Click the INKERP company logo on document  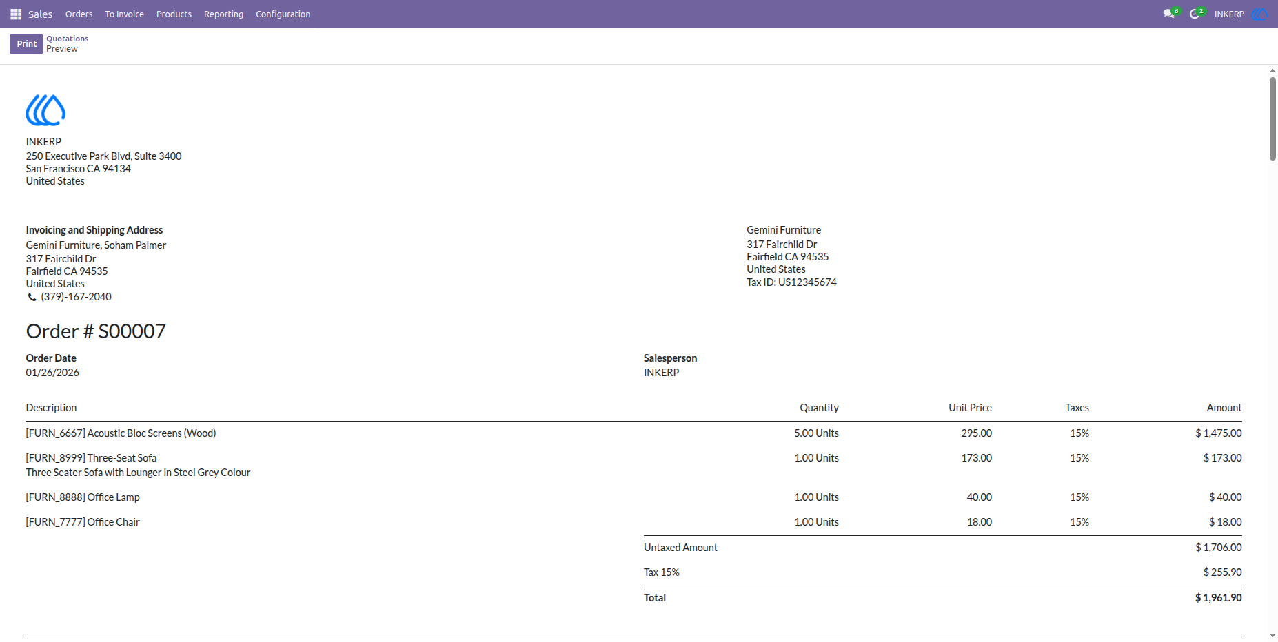click(45, 110)
